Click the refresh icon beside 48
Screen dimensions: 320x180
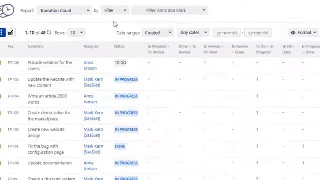coord(49,32)
